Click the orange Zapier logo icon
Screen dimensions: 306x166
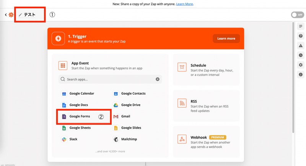[11, 15]
